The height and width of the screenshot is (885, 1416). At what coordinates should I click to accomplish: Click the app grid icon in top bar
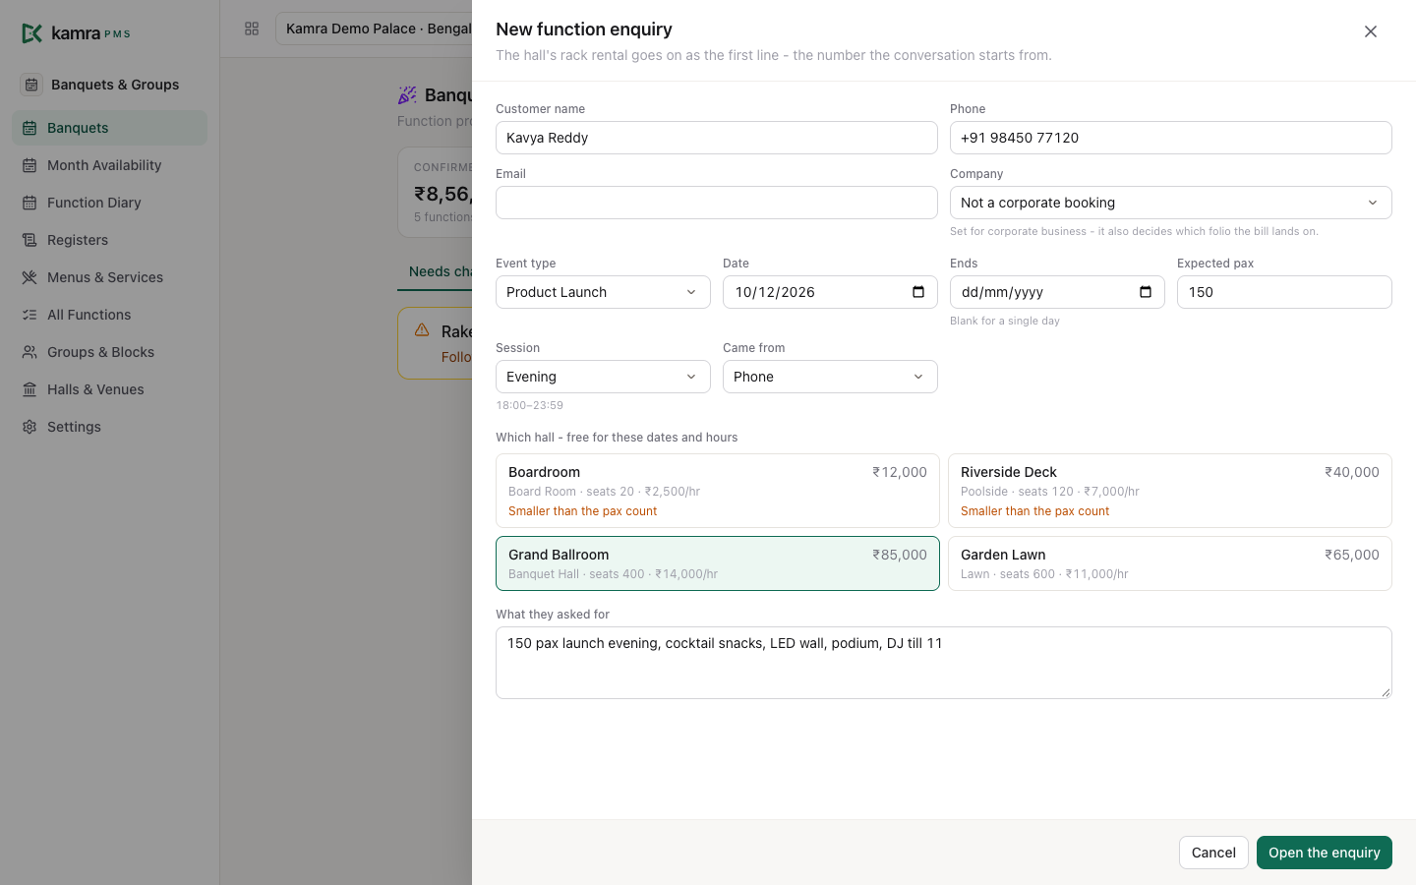coord(252,29)
